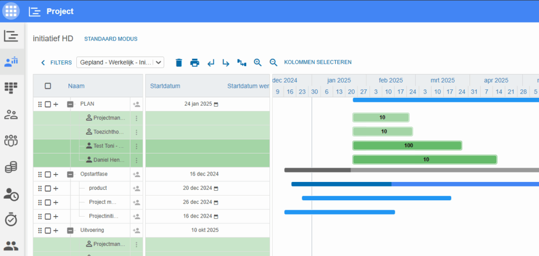
Task: Click the print icon in toolbar
Action: point(195,63)
